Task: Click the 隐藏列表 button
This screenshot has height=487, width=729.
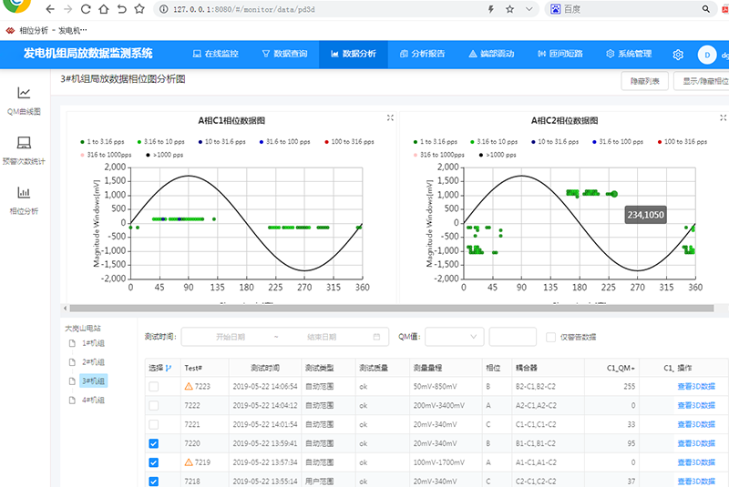Action: 643,81
